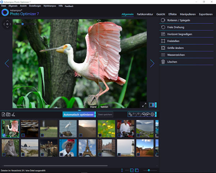This screenshot has width=216, height=173.
Task: Click the select-all checkmark icon in status bar
Action: [x=132, y=170]
